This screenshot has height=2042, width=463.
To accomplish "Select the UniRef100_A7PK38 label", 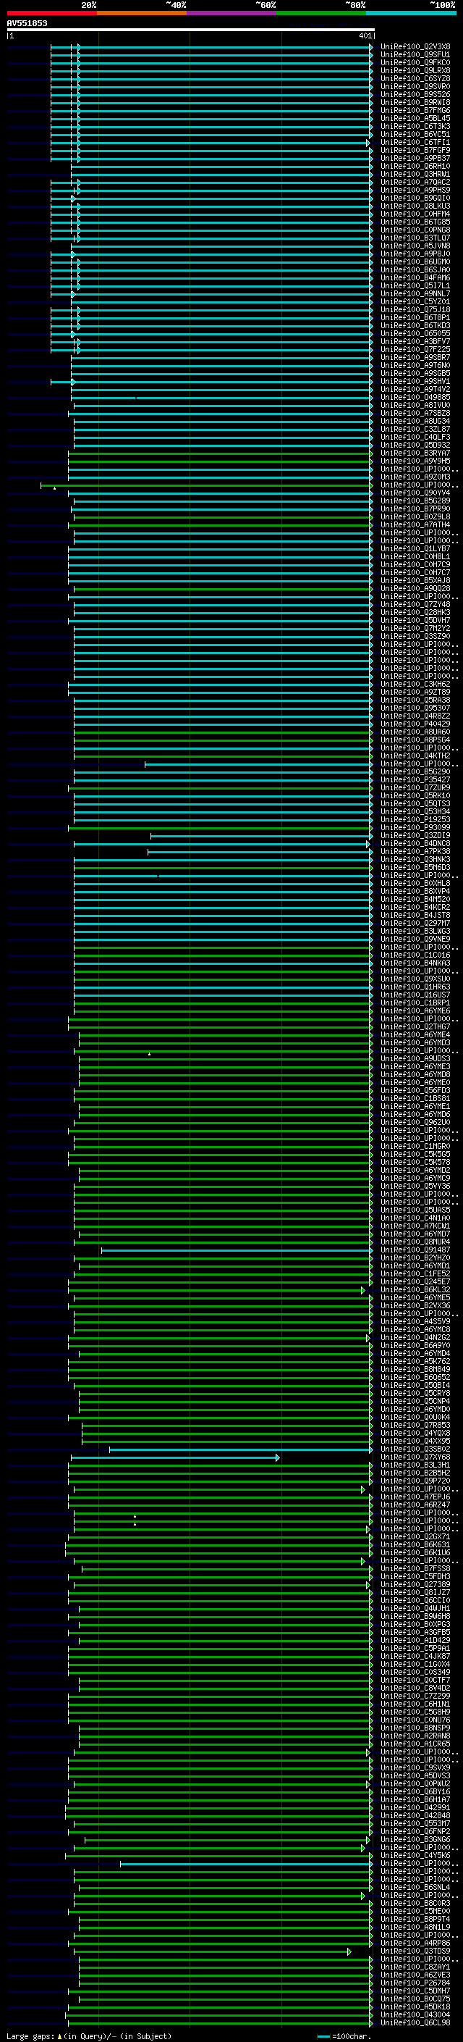I will click(415, 851).
